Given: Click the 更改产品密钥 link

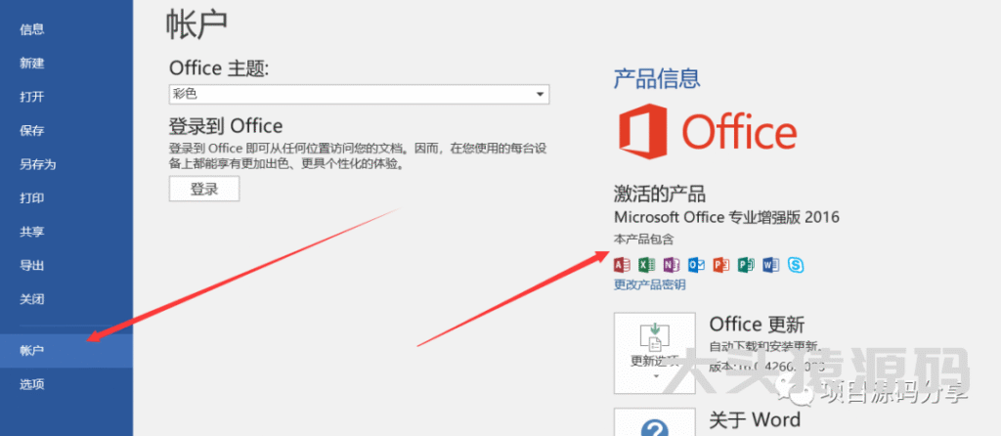Looking at the screenshot, I should (650, 284).
